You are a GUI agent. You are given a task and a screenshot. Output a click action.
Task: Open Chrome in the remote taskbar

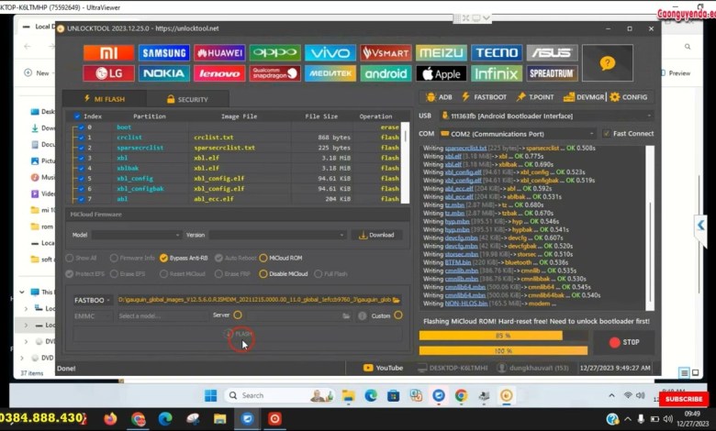461,395
